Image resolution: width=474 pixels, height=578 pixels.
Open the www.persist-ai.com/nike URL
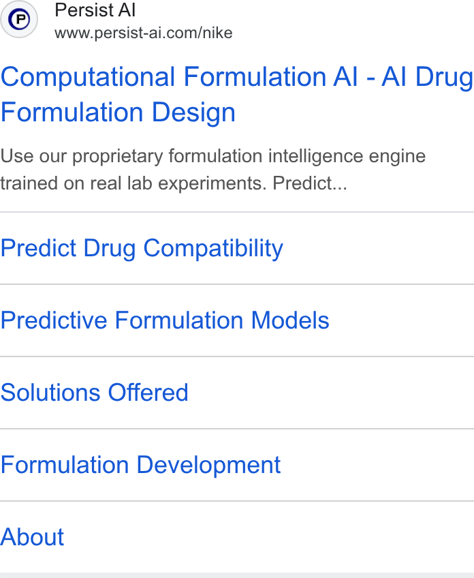pyautogui.click(x=143, y=33)
